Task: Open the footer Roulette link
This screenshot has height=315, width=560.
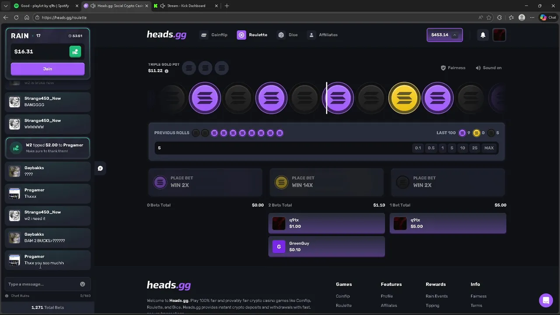Action: click(x=343, y=305)
